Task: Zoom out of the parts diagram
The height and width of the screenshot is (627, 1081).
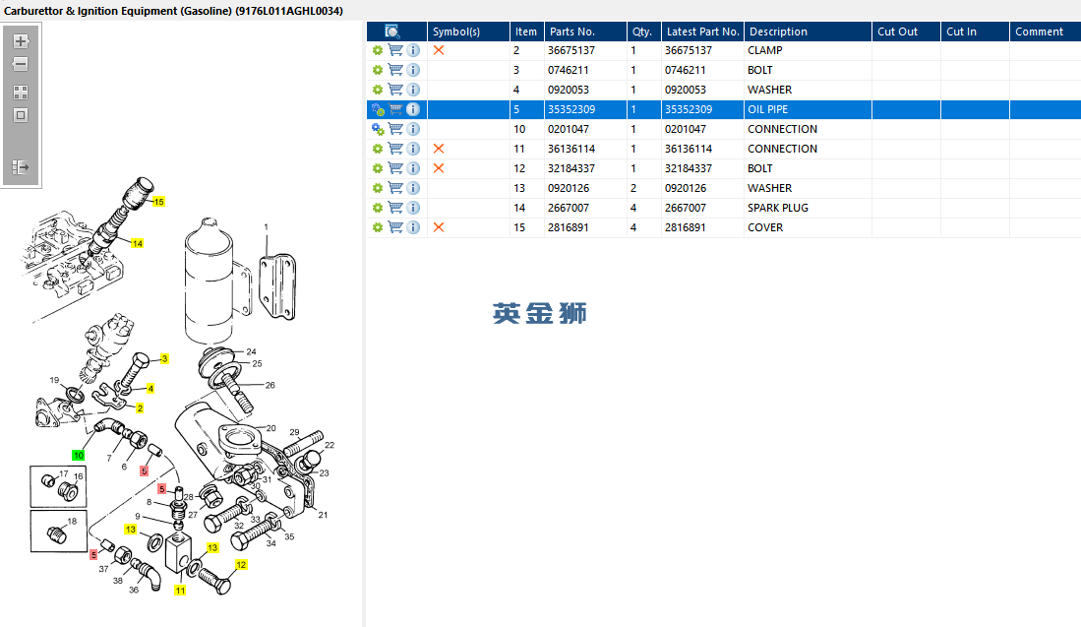Action: tap(21, 64)
